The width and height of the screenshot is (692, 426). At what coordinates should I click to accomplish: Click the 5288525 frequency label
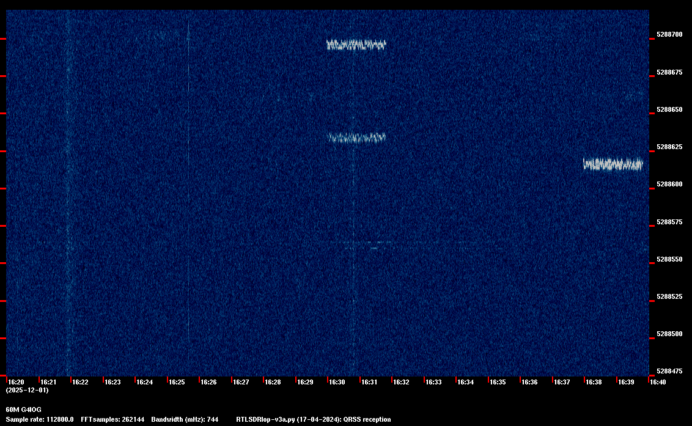(669, 296)
